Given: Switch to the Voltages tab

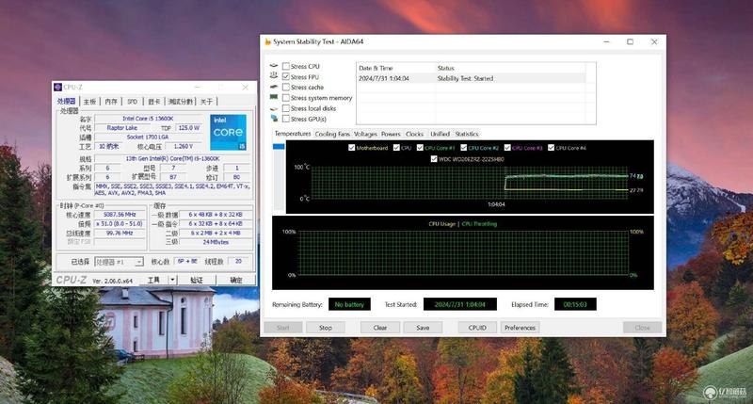Looking at the screenshot, I should [x=365, y=134].
